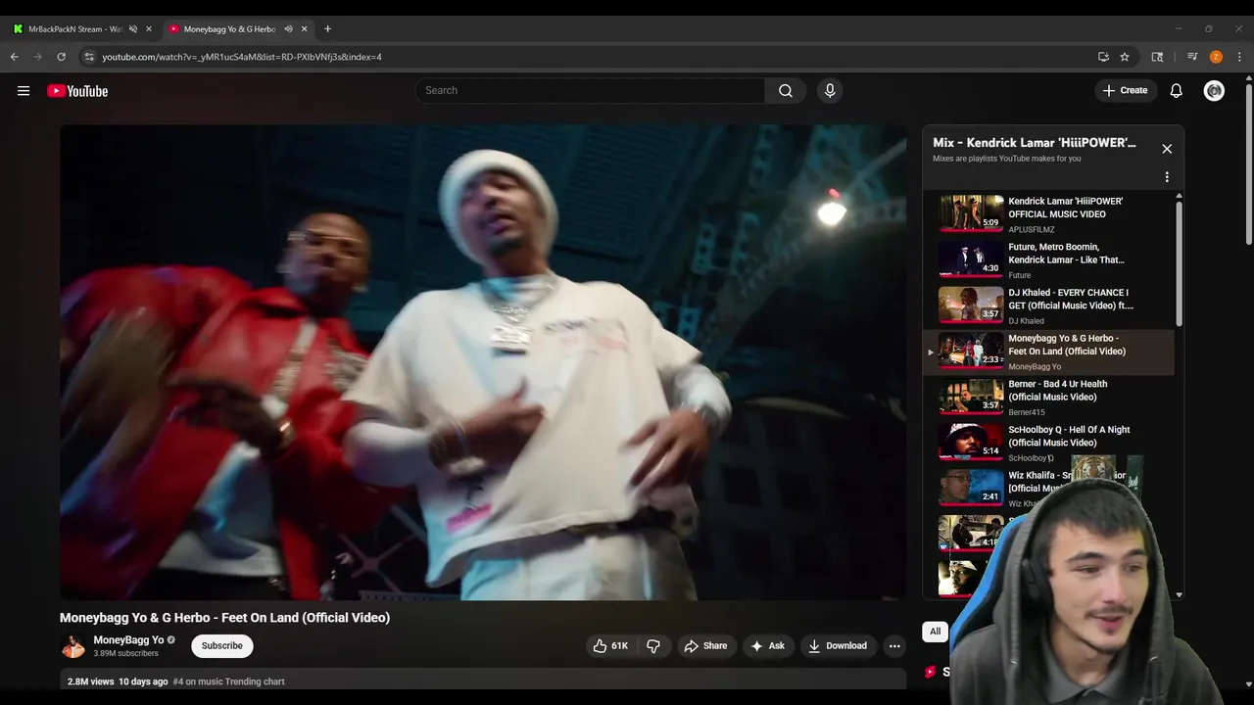Select Moneybagg Yo Feet On Land playlist item
The image size is (1254, 705).
tap(1050, 352)
